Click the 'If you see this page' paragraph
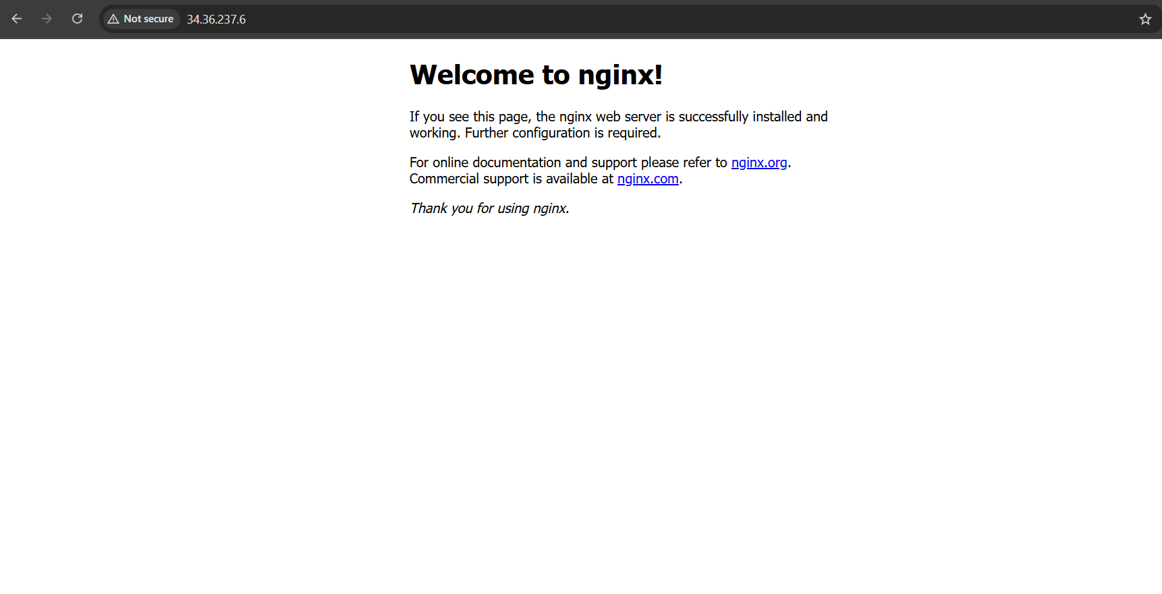 [619, 125]
